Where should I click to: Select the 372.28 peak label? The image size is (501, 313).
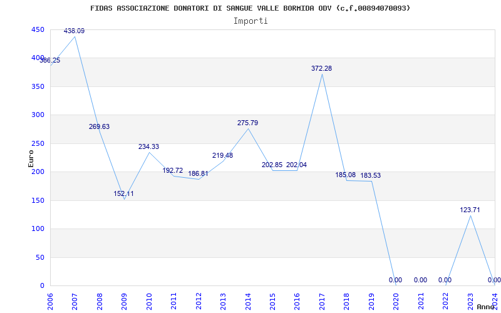[322, 68]
